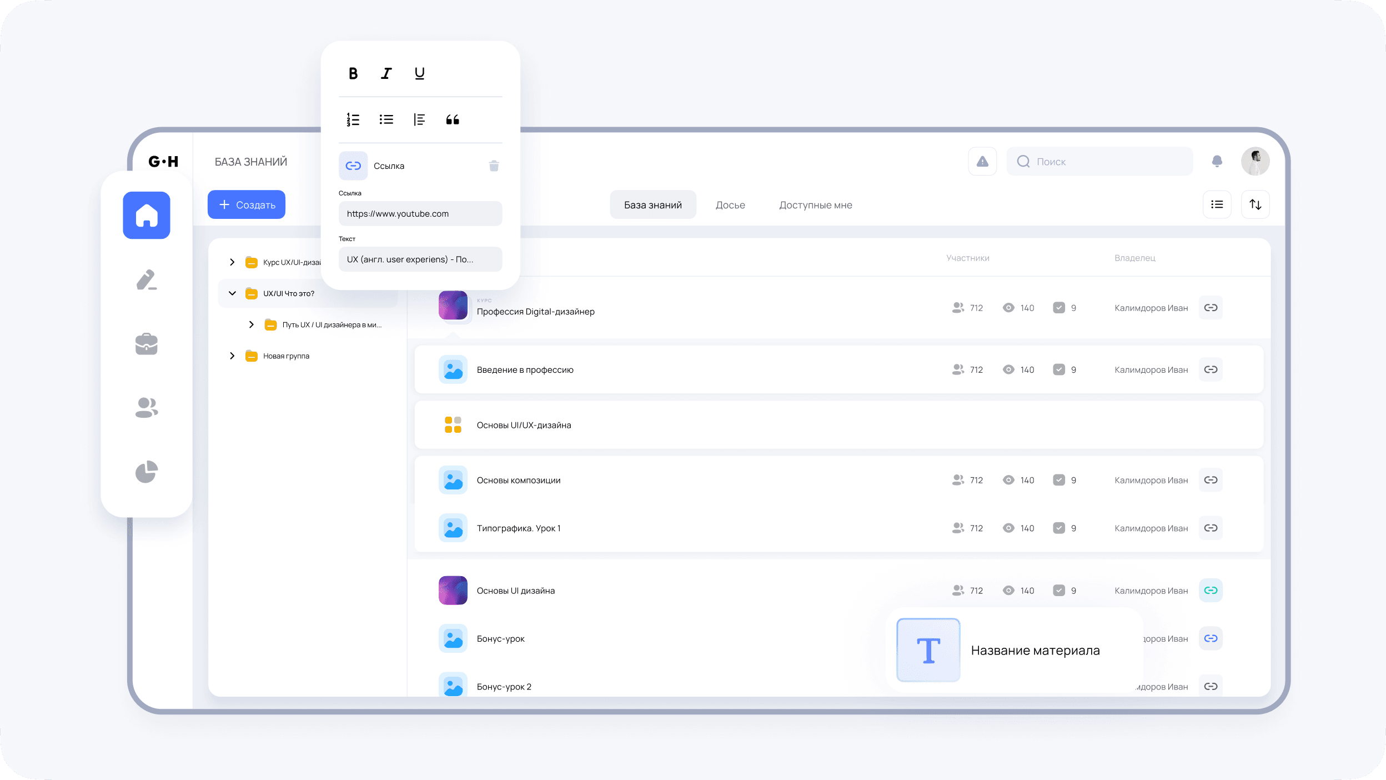Delete the link block via trash icon
This screenshot has width=1386, height=780.
click(494, 166)
